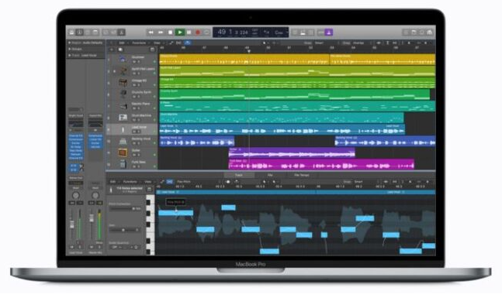Image resolution: width=502 pixels, height=298 pixels.
Task: Switch to the Track tab in editor
Action: (239, 175)
